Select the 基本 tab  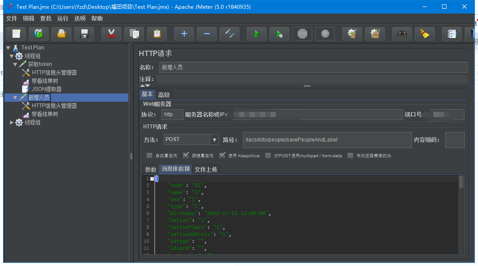coord(147,94)
